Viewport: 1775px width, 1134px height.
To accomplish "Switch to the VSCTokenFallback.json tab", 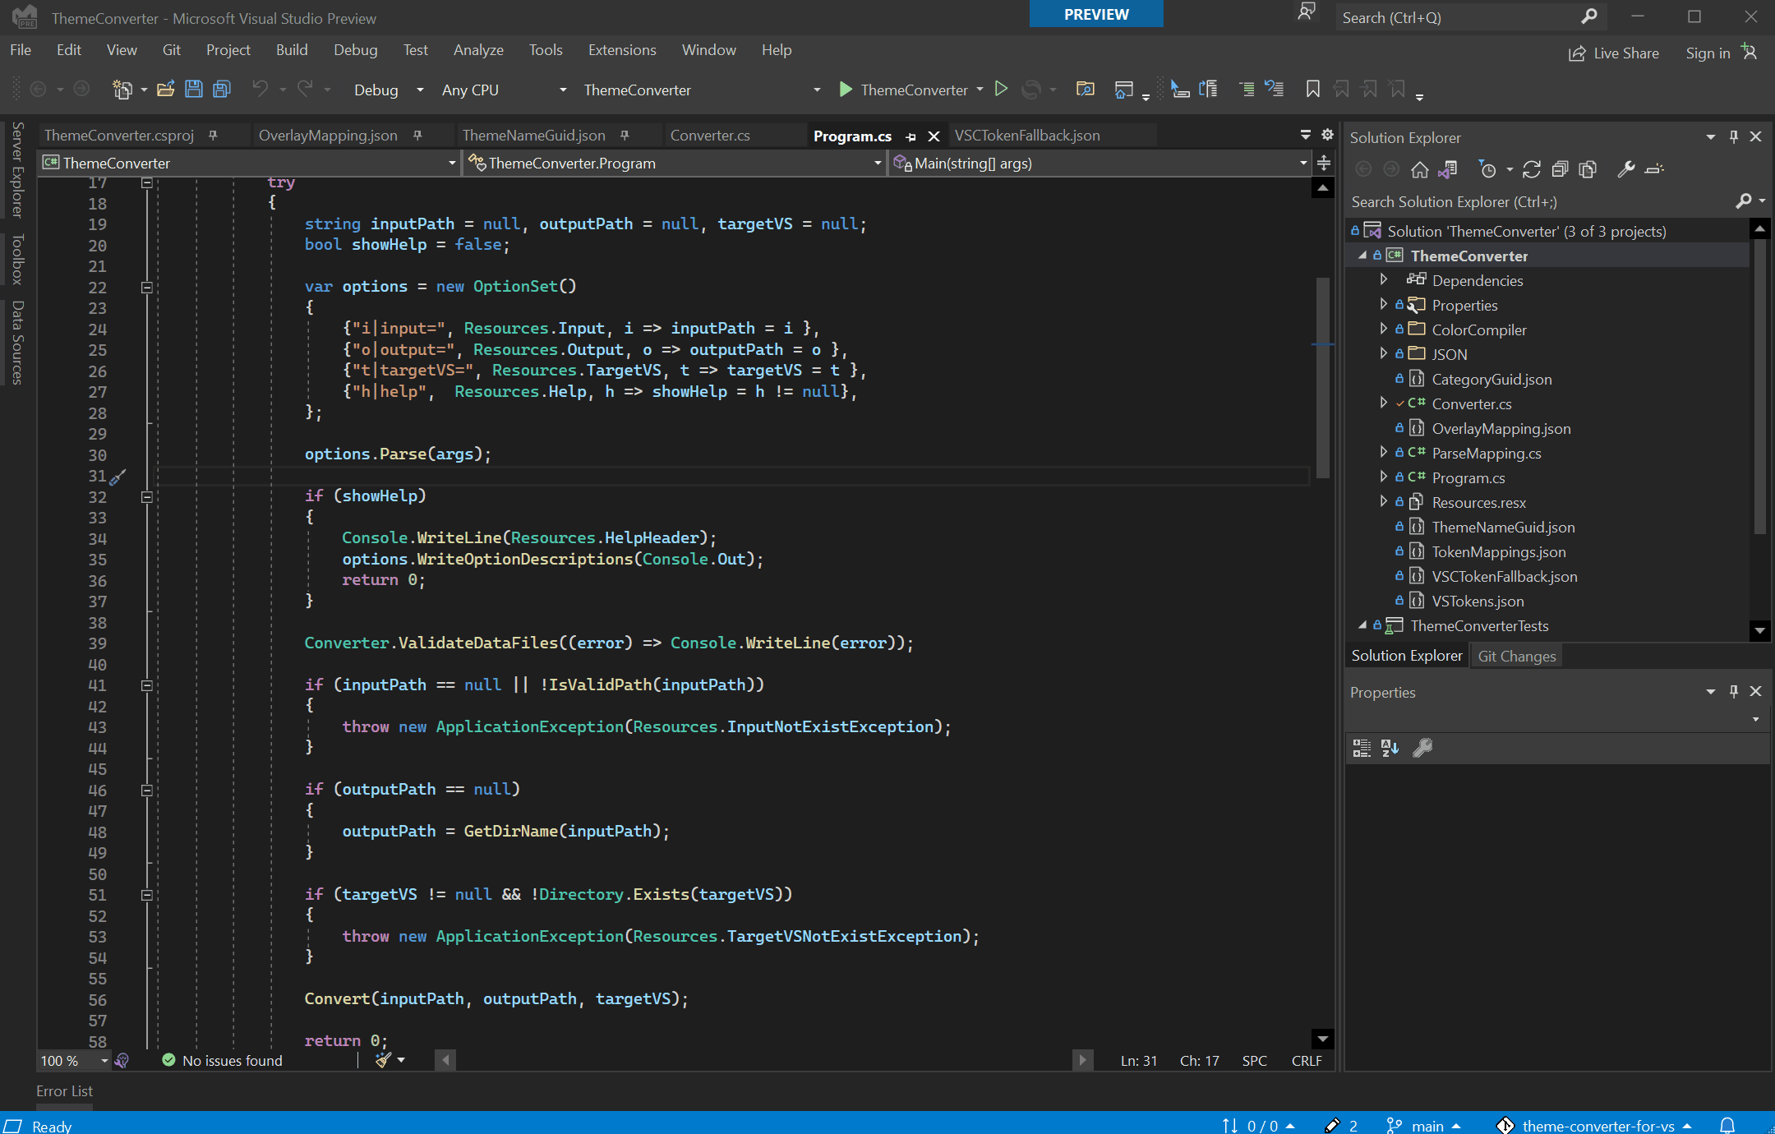I will pos(1029,135).
